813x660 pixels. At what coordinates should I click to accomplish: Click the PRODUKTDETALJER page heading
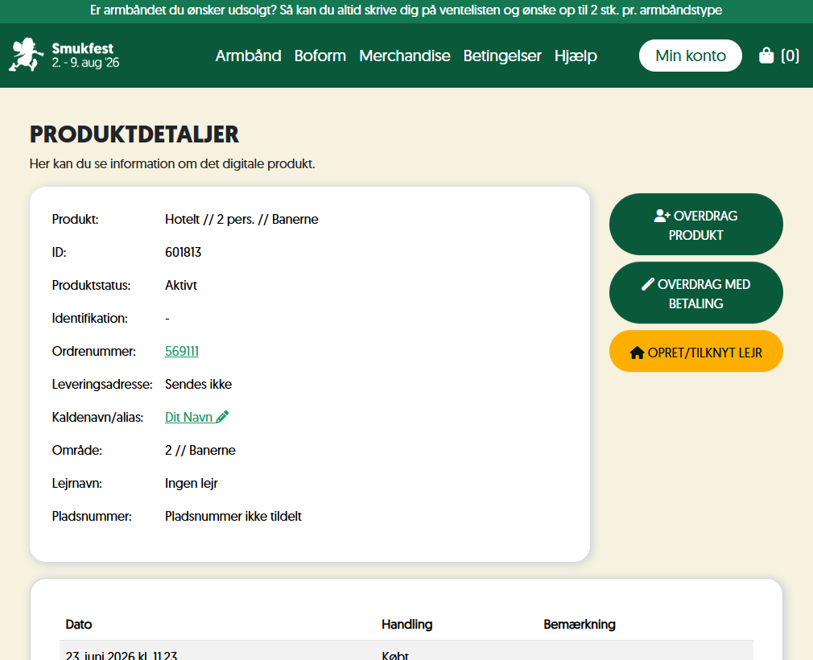pos(134,134)
